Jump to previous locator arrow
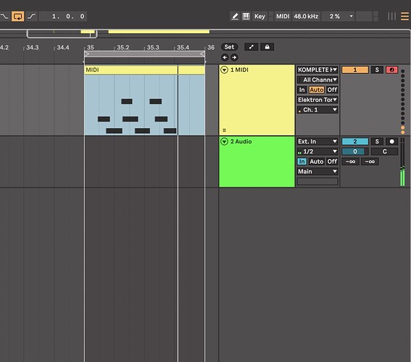The width and height of the screenshot is (411, 362). click(225, 57)
